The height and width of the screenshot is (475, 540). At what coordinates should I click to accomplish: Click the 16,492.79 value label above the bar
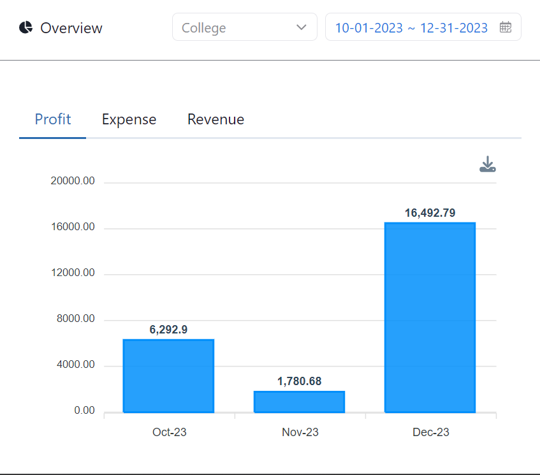[430, 213]
